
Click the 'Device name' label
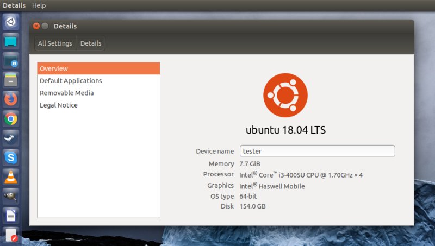coord(215,152)
